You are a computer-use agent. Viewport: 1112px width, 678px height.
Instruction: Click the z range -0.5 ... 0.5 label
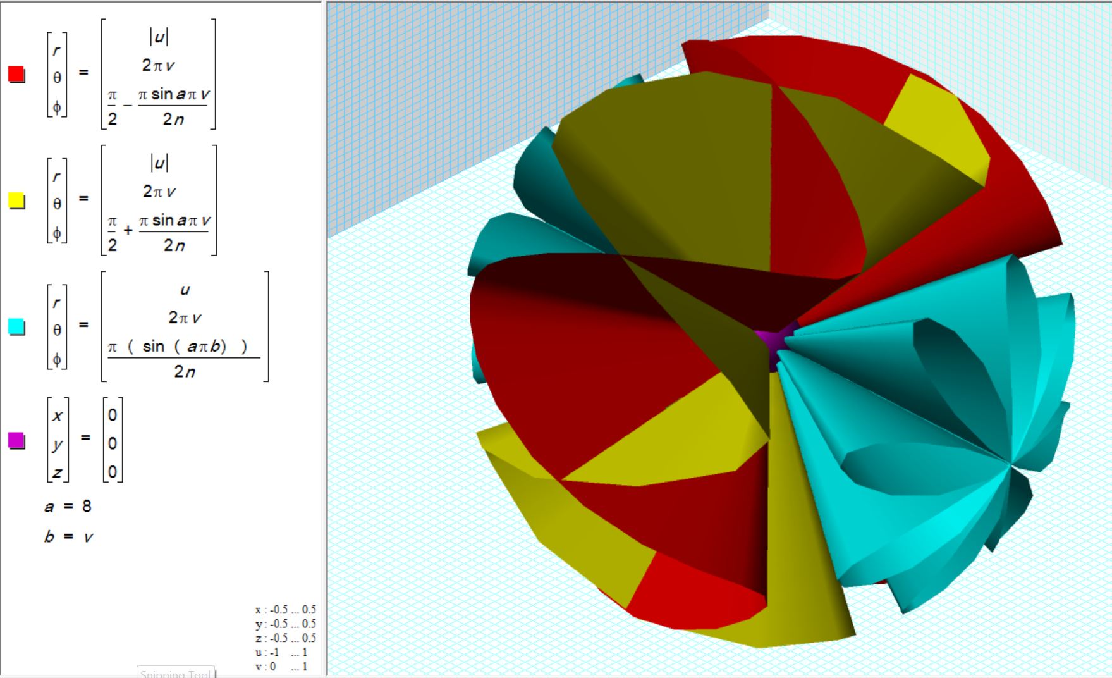point(285,638)
